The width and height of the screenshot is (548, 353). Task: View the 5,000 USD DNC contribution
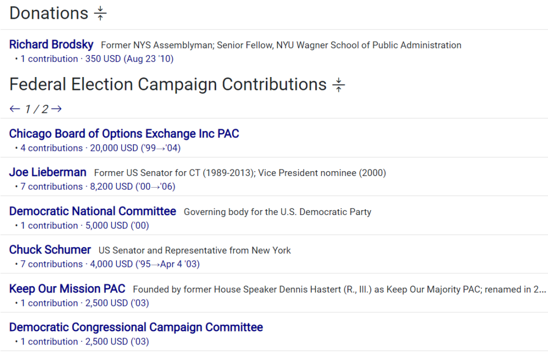click(85, 226)
